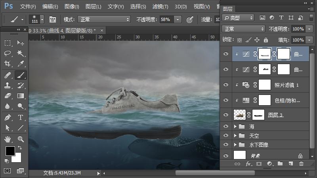Switch to the 图层 panel tab
The image size is (317, 178).
coord(227,9)
